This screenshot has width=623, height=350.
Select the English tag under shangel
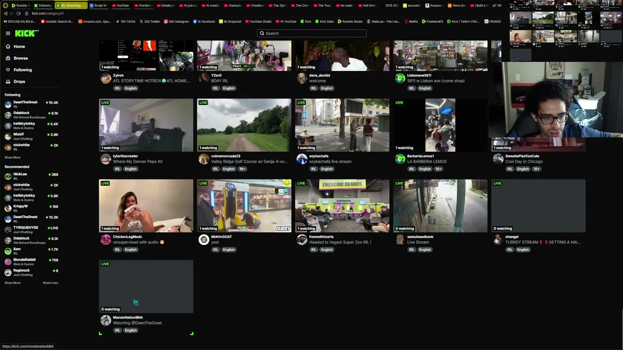point(523,250)
